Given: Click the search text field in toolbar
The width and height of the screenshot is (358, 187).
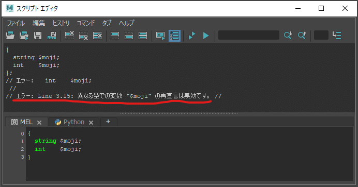Looking at the screenshot, I should click(249, 35).
